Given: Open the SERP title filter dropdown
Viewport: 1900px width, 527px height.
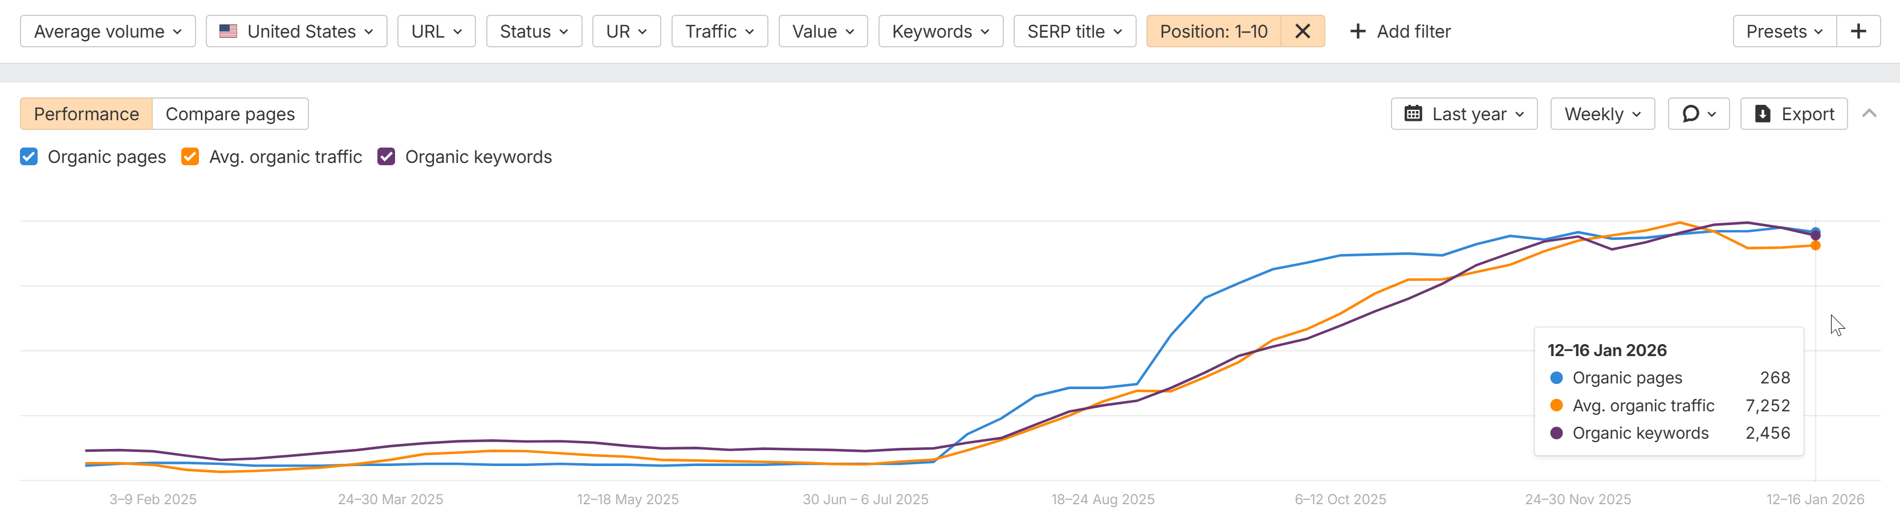Looking at the screenshot, I should click(1074, 32).
